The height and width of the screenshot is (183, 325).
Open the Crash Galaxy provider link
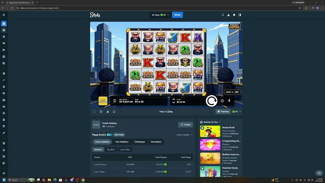(109, 123)
